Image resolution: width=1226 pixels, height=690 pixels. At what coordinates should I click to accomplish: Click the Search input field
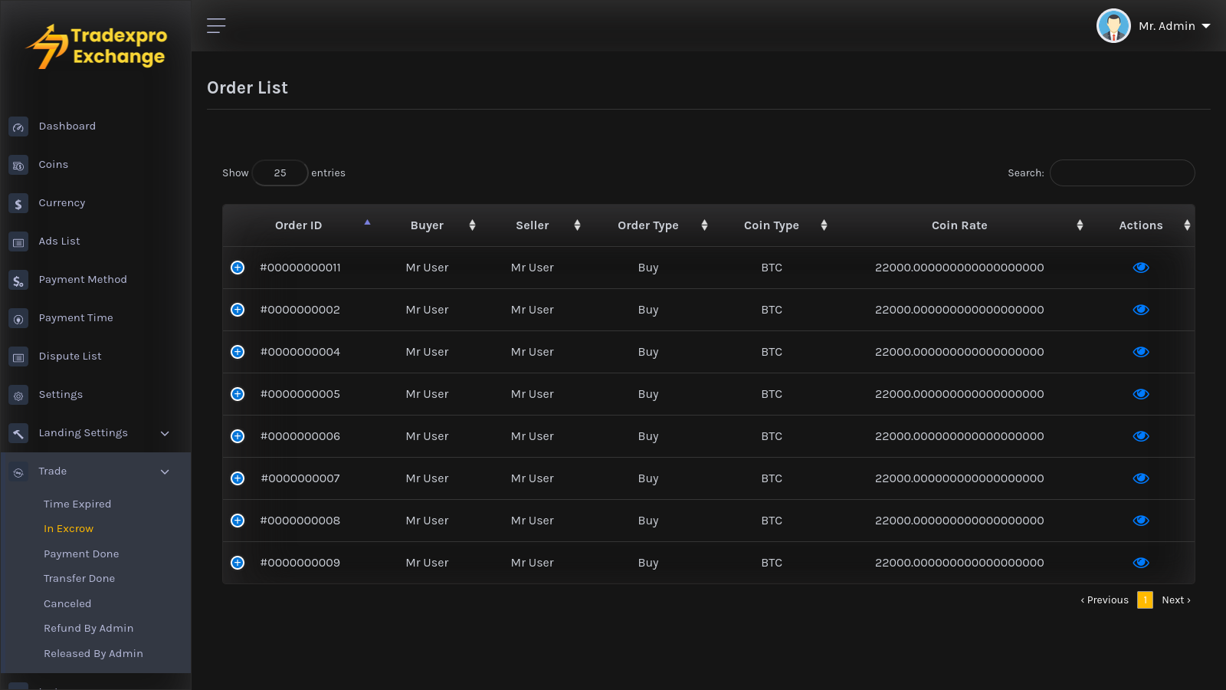[x=1122, y=173]
